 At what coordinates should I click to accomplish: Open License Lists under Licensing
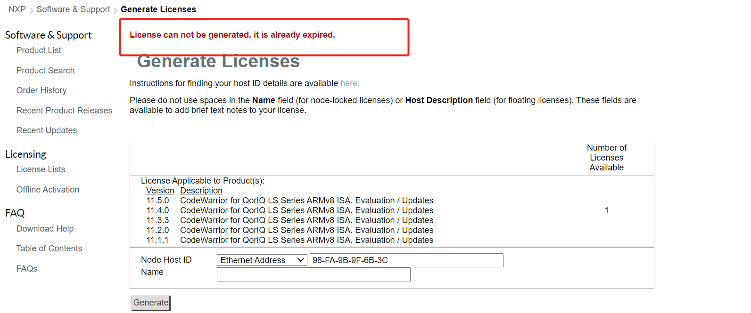click(x=41, y=169)
